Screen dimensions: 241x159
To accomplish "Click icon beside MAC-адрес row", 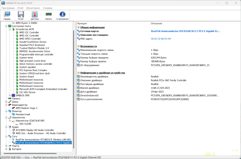I will click(79, 39).
